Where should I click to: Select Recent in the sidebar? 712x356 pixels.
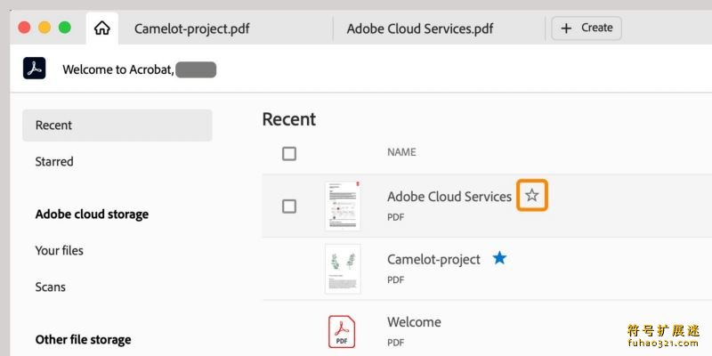(117, 125)
